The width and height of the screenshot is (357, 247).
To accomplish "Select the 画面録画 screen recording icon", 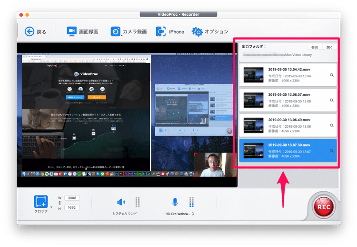I will coord(71,31).
